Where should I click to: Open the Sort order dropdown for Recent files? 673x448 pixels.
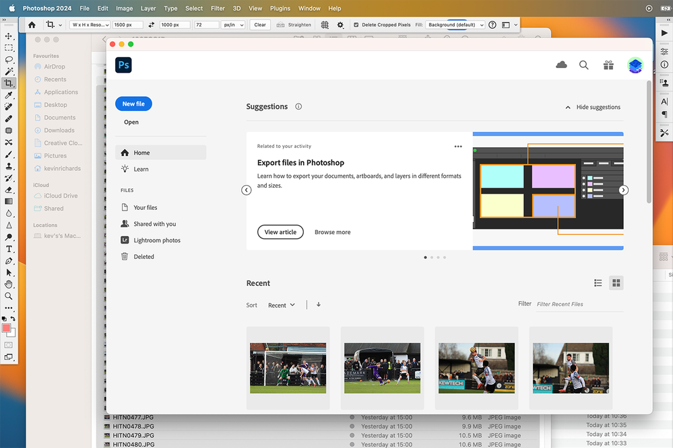coord(282,305)
